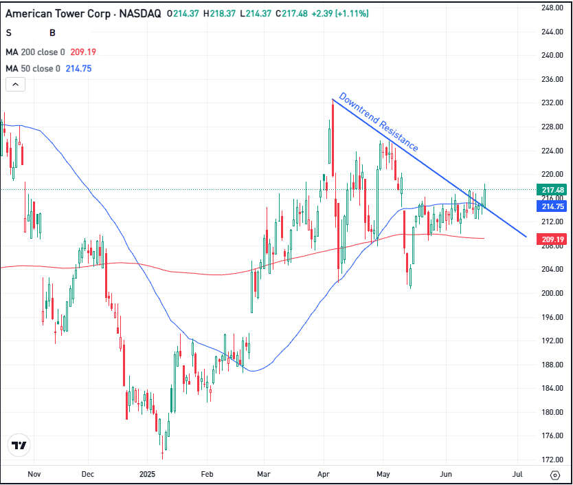Click the high value H218.37 in header
The width and height of the screenshot is (573, 485).
pyautogui.click(x=219, y=14)
